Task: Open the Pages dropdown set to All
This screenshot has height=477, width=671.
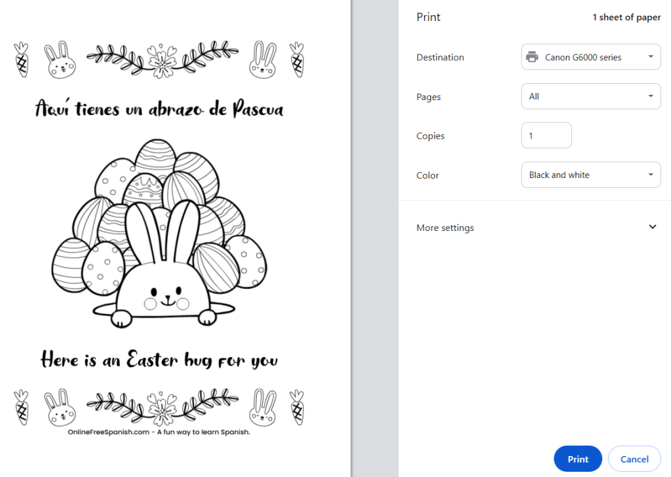Action: 590,96
